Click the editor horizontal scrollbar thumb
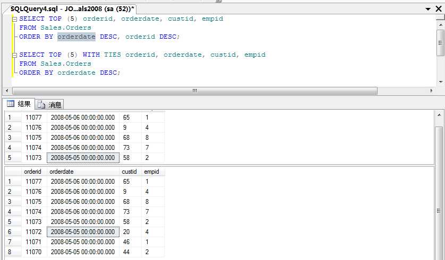Screen dimensions: 445x260 [x=195, y=91]
